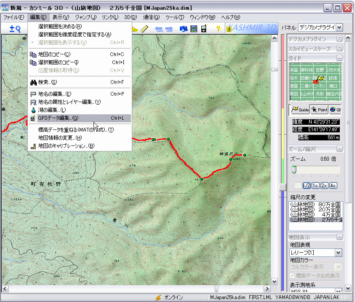Select GPSデータ編集 from the Edit menu
This screenshot has height=302, width=355.
tap(80, 118)
